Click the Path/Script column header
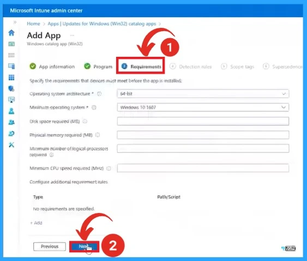This screenshot has height=261, width=307. coord(168,197)
